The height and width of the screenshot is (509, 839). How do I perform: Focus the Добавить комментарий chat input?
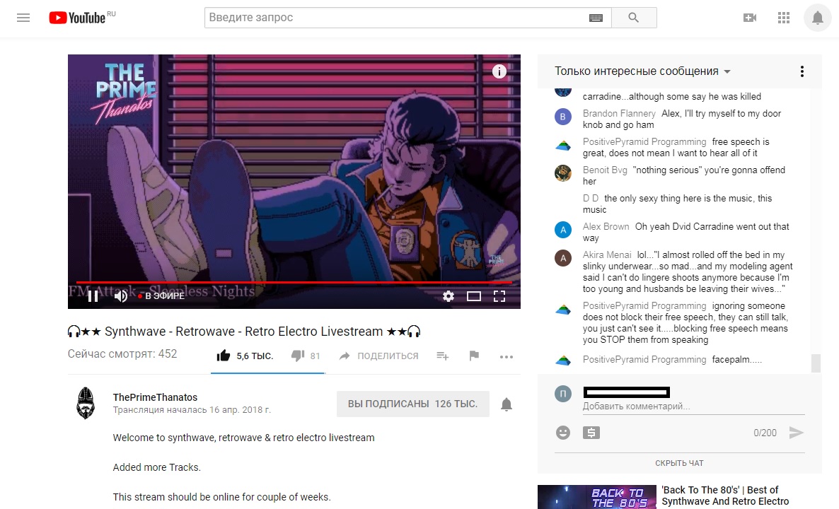coord(693,406)
